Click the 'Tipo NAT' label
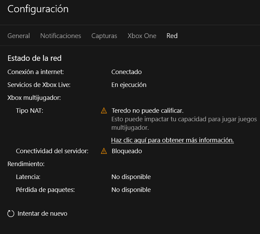The image size is (260, 234). pyautogui.click(x=30, y=111)
